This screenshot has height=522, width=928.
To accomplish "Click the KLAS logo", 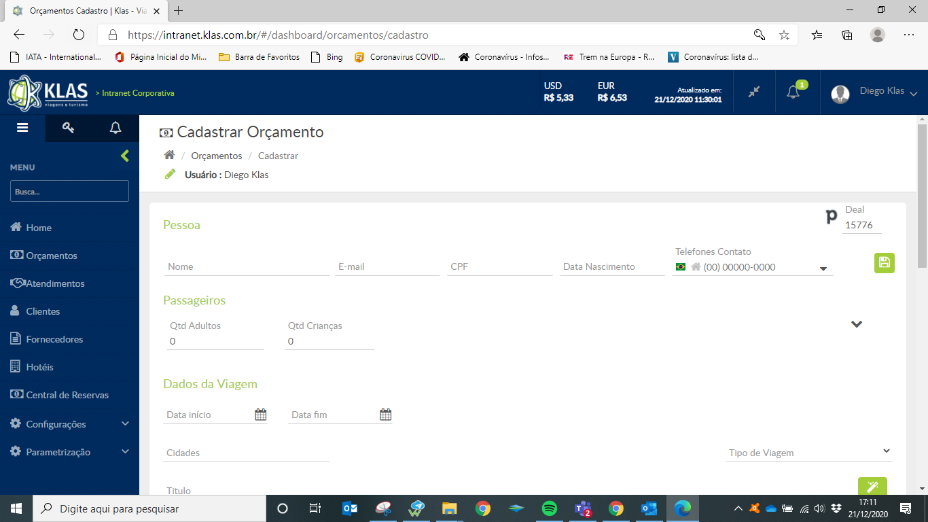I will [x=48, y=92].
